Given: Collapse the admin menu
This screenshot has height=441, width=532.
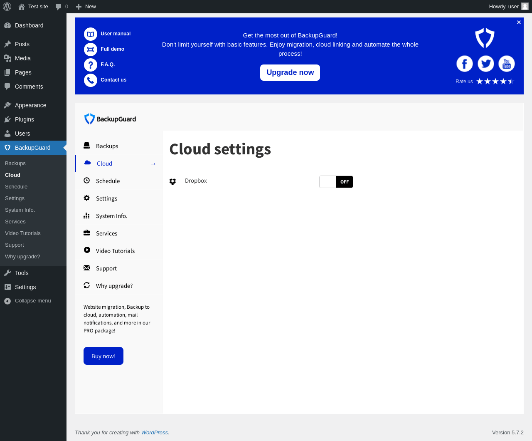Looking at the screenshot, I should coord(33,301).
